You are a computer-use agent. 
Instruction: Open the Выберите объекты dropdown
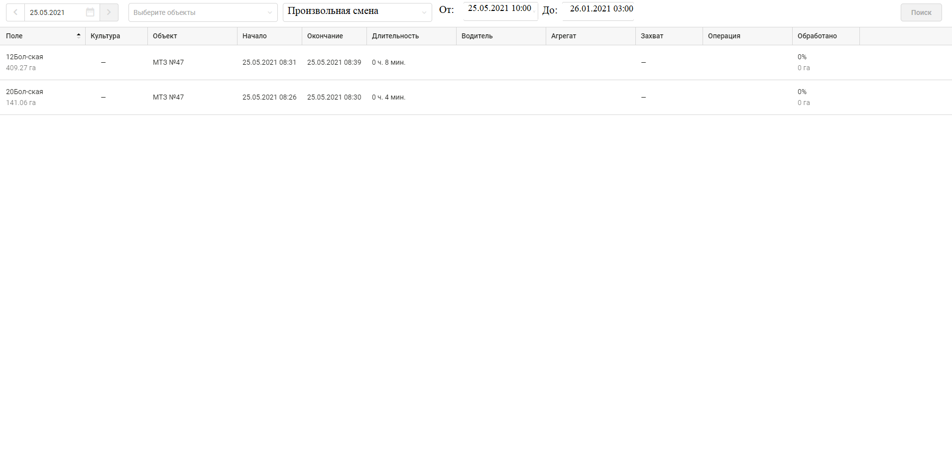coord(203,12)
